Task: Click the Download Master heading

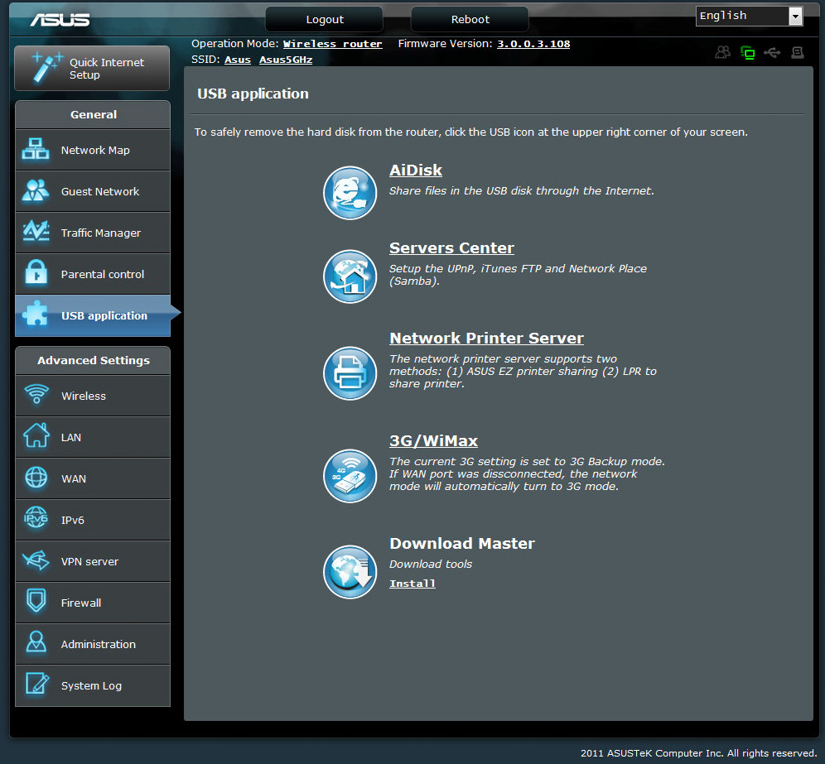Action: [x=462, y=543]
